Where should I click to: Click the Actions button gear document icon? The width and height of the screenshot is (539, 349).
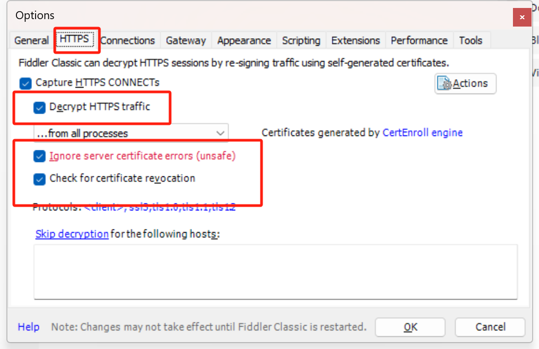pyautogui.click(x=444, y=83)
